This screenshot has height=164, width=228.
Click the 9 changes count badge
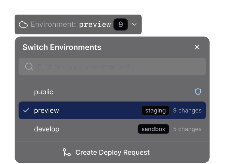point(121,24)
